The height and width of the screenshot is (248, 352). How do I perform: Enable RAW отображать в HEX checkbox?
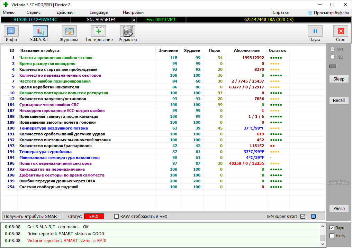pos(116,217)
